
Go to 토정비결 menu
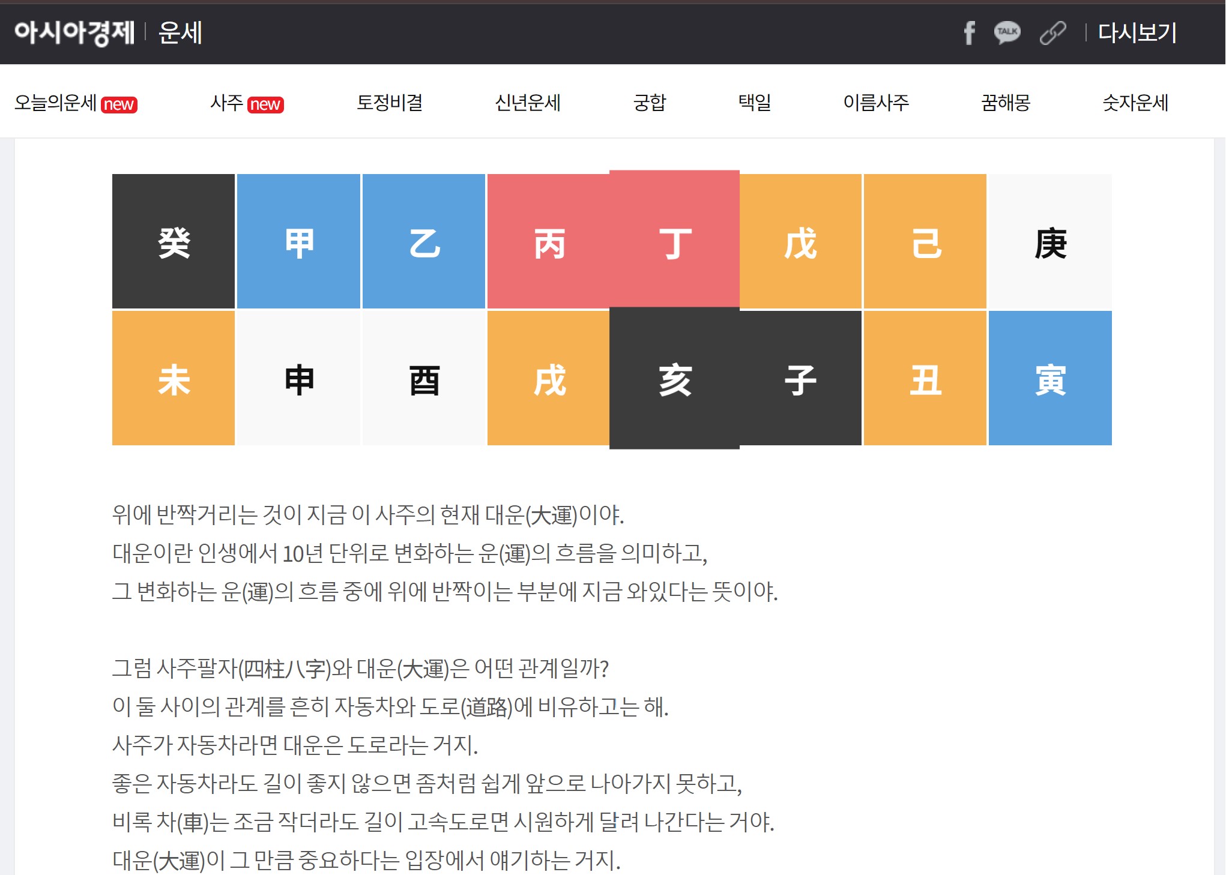[390, 103]
